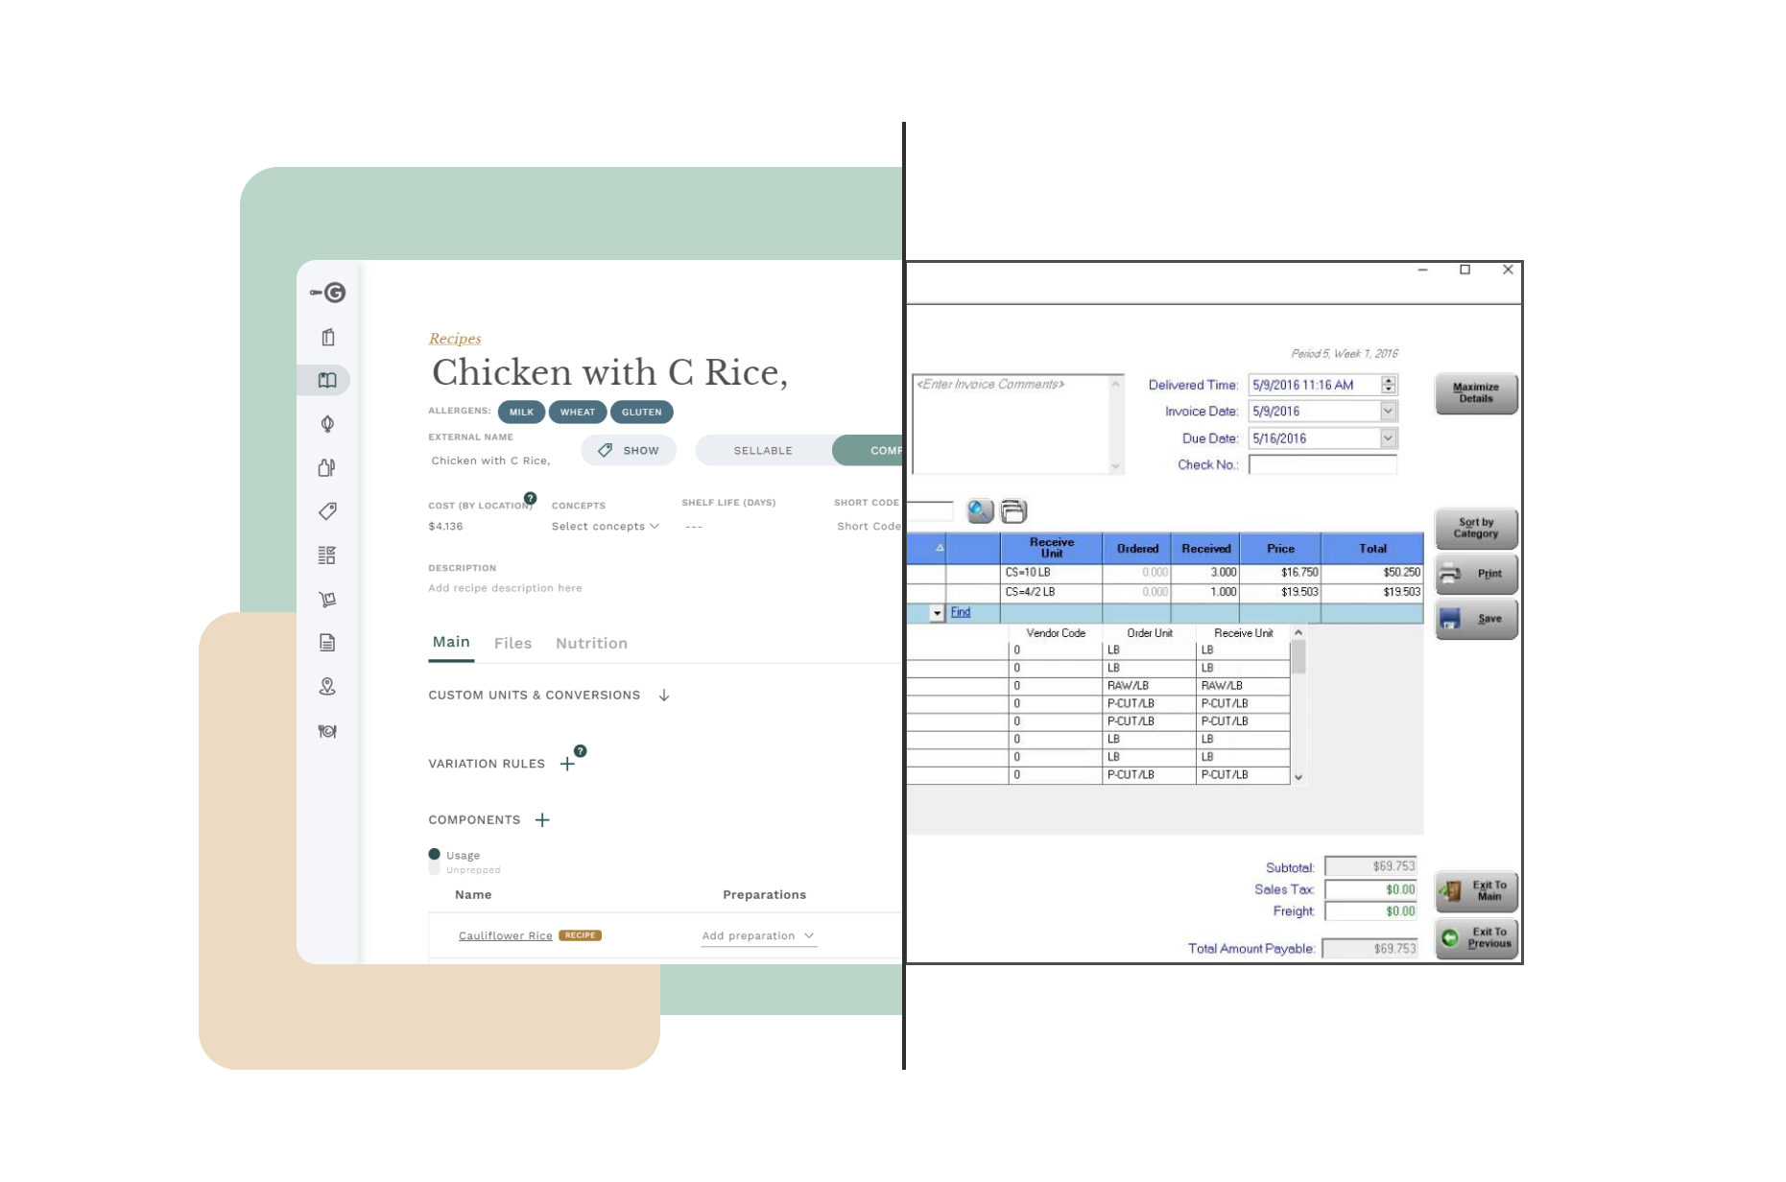Open the Cauliflower Rice recipe link
The height and width of the screenshot is (1182, 1786).
[505, 935]
